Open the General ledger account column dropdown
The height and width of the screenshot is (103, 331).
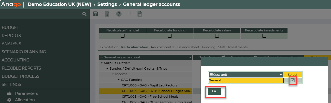click(x=191, y=58)
